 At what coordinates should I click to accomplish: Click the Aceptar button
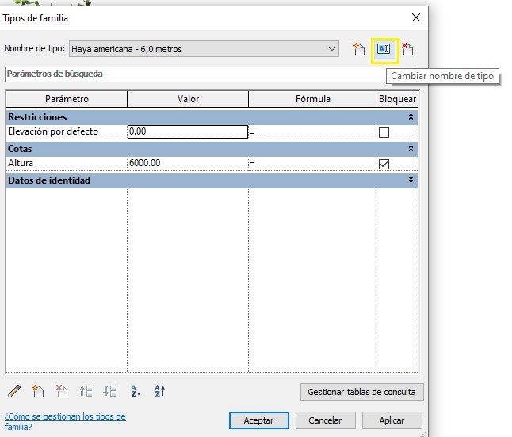(x=258, y=420)
